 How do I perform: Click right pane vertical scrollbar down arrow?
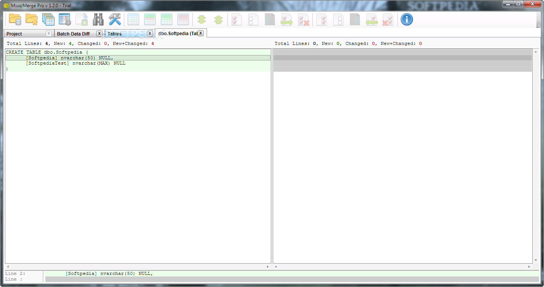click(x=536, y=260)
